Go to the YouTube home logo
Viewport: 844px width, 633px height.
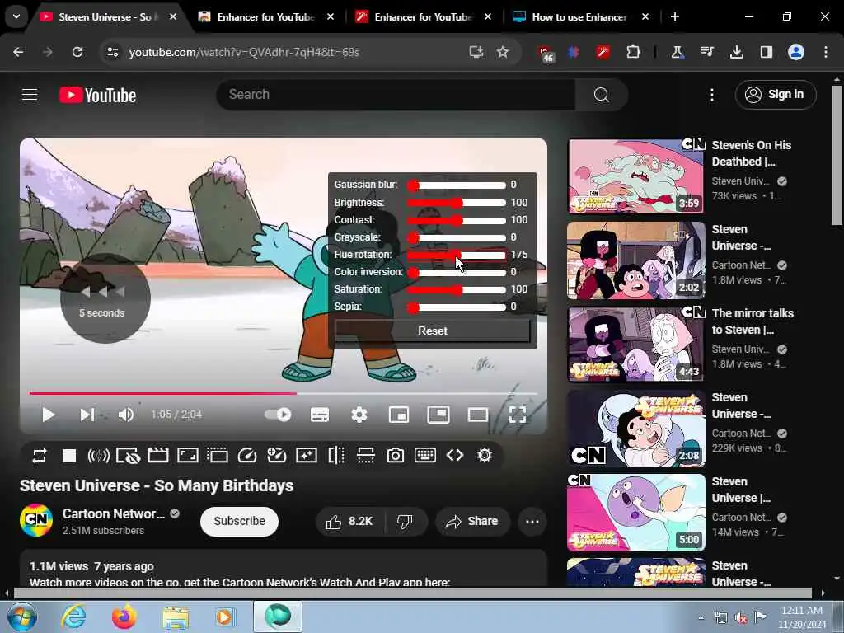point(97,96)
